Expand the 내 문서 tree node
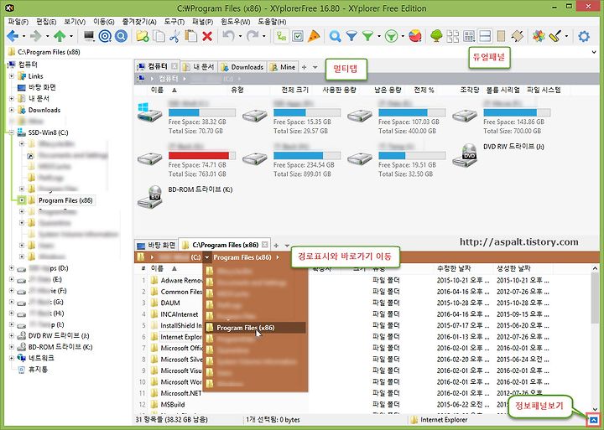 (12, 99)
